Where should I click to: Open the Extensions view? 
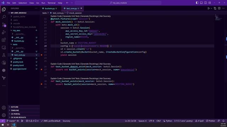pos(4,40)
